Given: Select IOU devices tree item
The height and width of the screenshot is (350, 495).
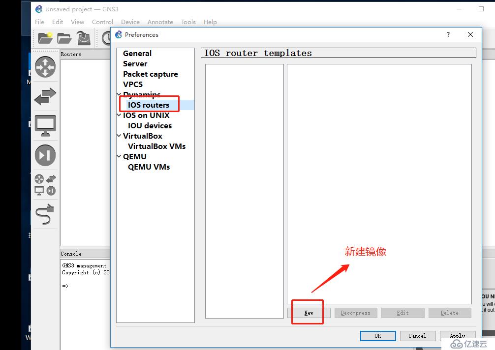Looking at the screenshot, I should click(150, 125).
